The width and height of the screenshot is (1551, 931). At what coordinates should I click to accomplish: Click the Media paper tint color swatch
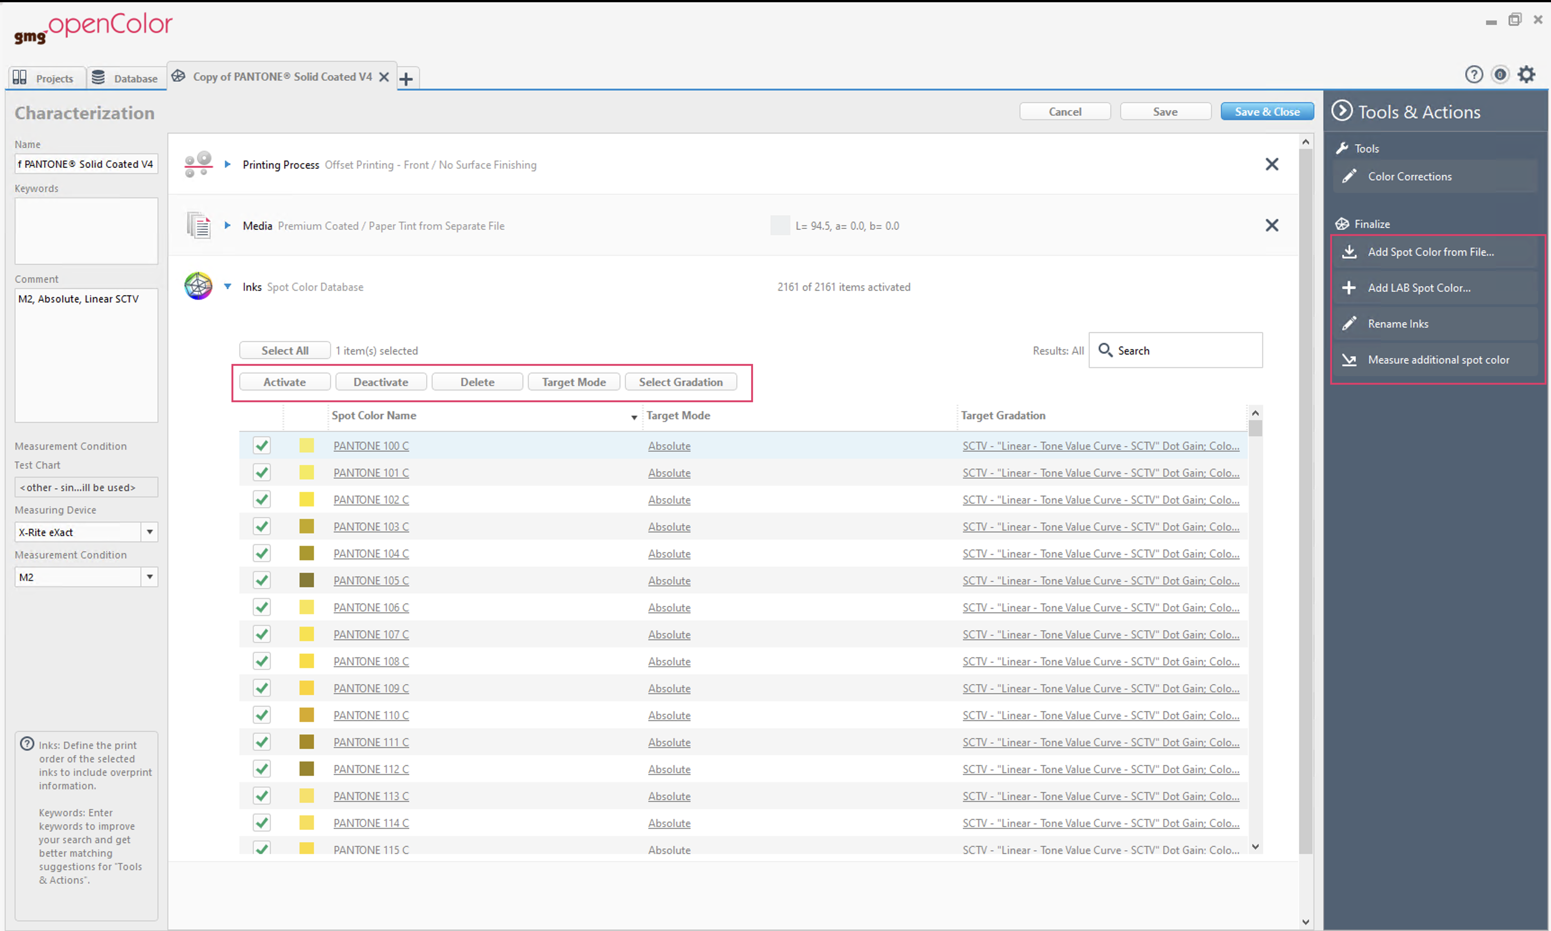click(x=780, y=225)
